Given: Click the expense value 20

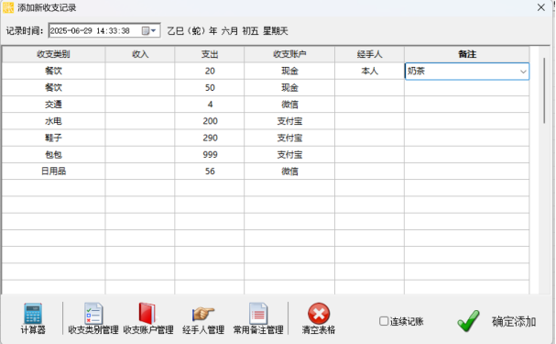Looking at the screenshot, I should [x=210, y=71].
